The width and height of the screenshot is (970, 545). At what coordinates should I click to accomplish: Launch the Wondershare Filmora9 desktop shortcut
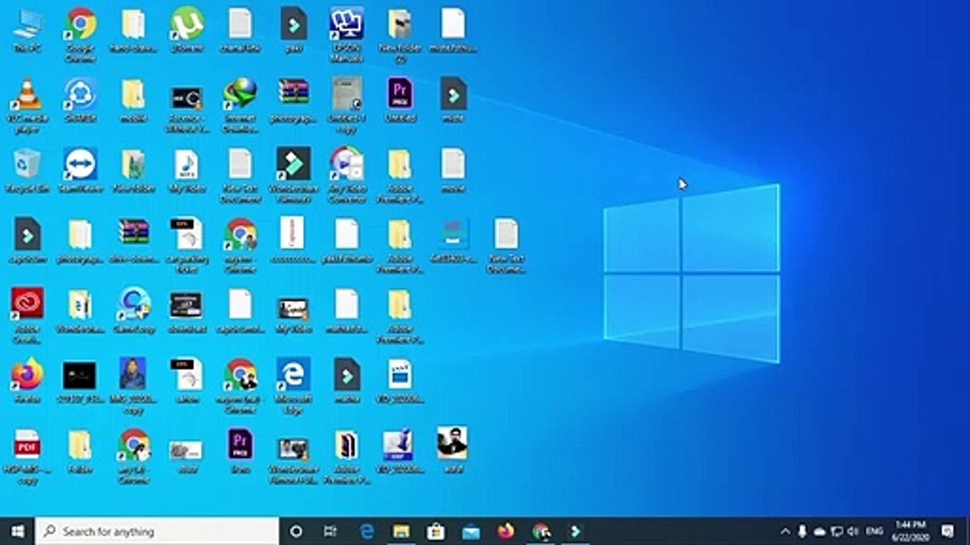[x=293, y=176]
